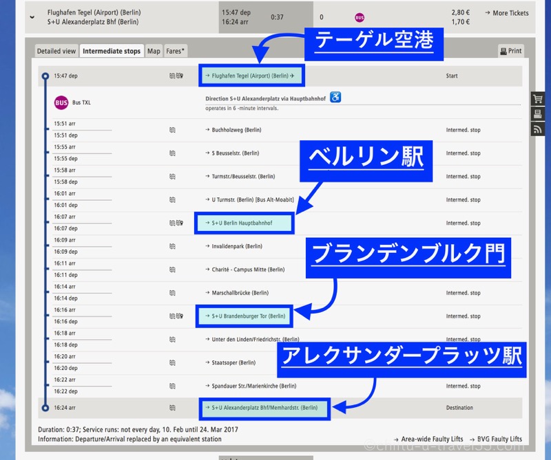Open the Invalidenpark (Berlin) stop link
The height and width of the screenshot is (460, 551).
(x=233, y=246)
